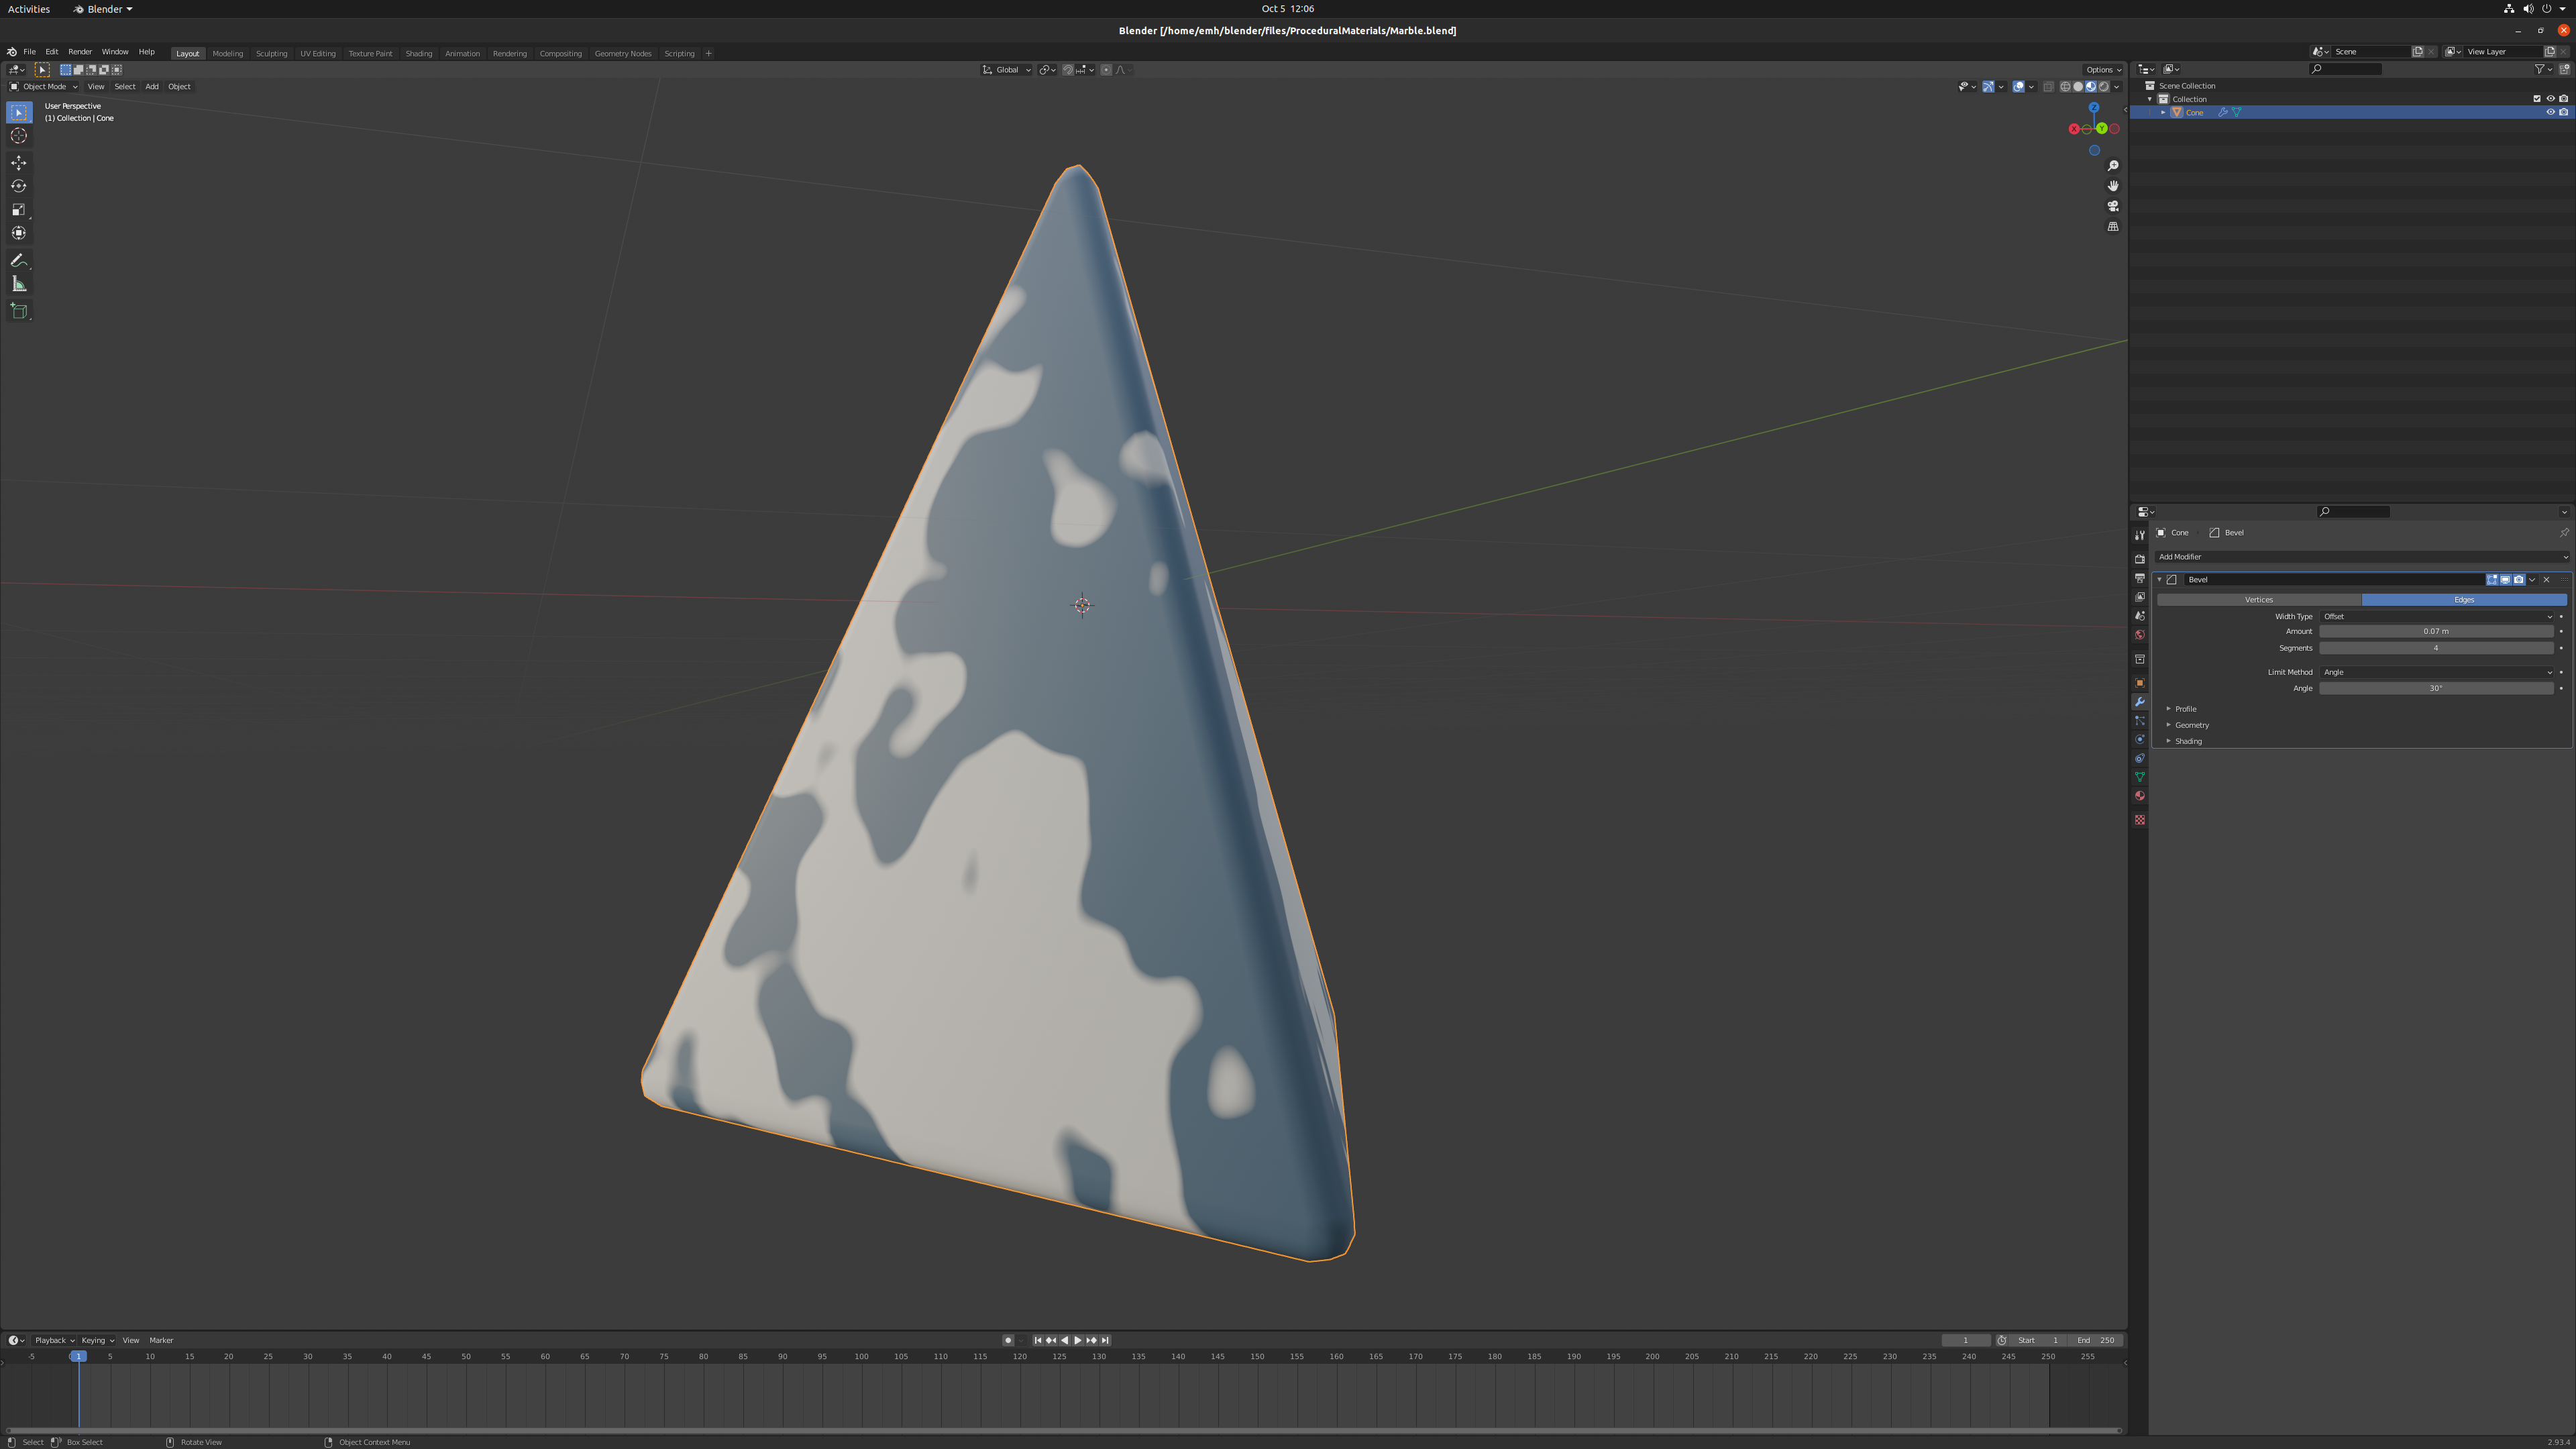Expand the Cone item in outliner
The image size is (2576, 1449).
click(2163, 113)
